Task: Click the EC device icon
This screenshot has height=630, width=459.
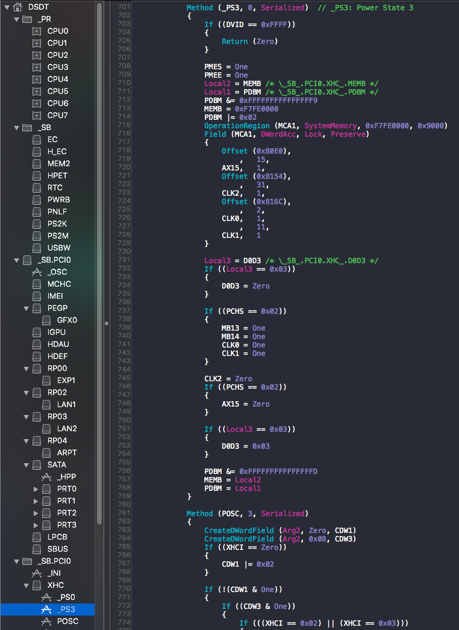Action: click(37, 139)
